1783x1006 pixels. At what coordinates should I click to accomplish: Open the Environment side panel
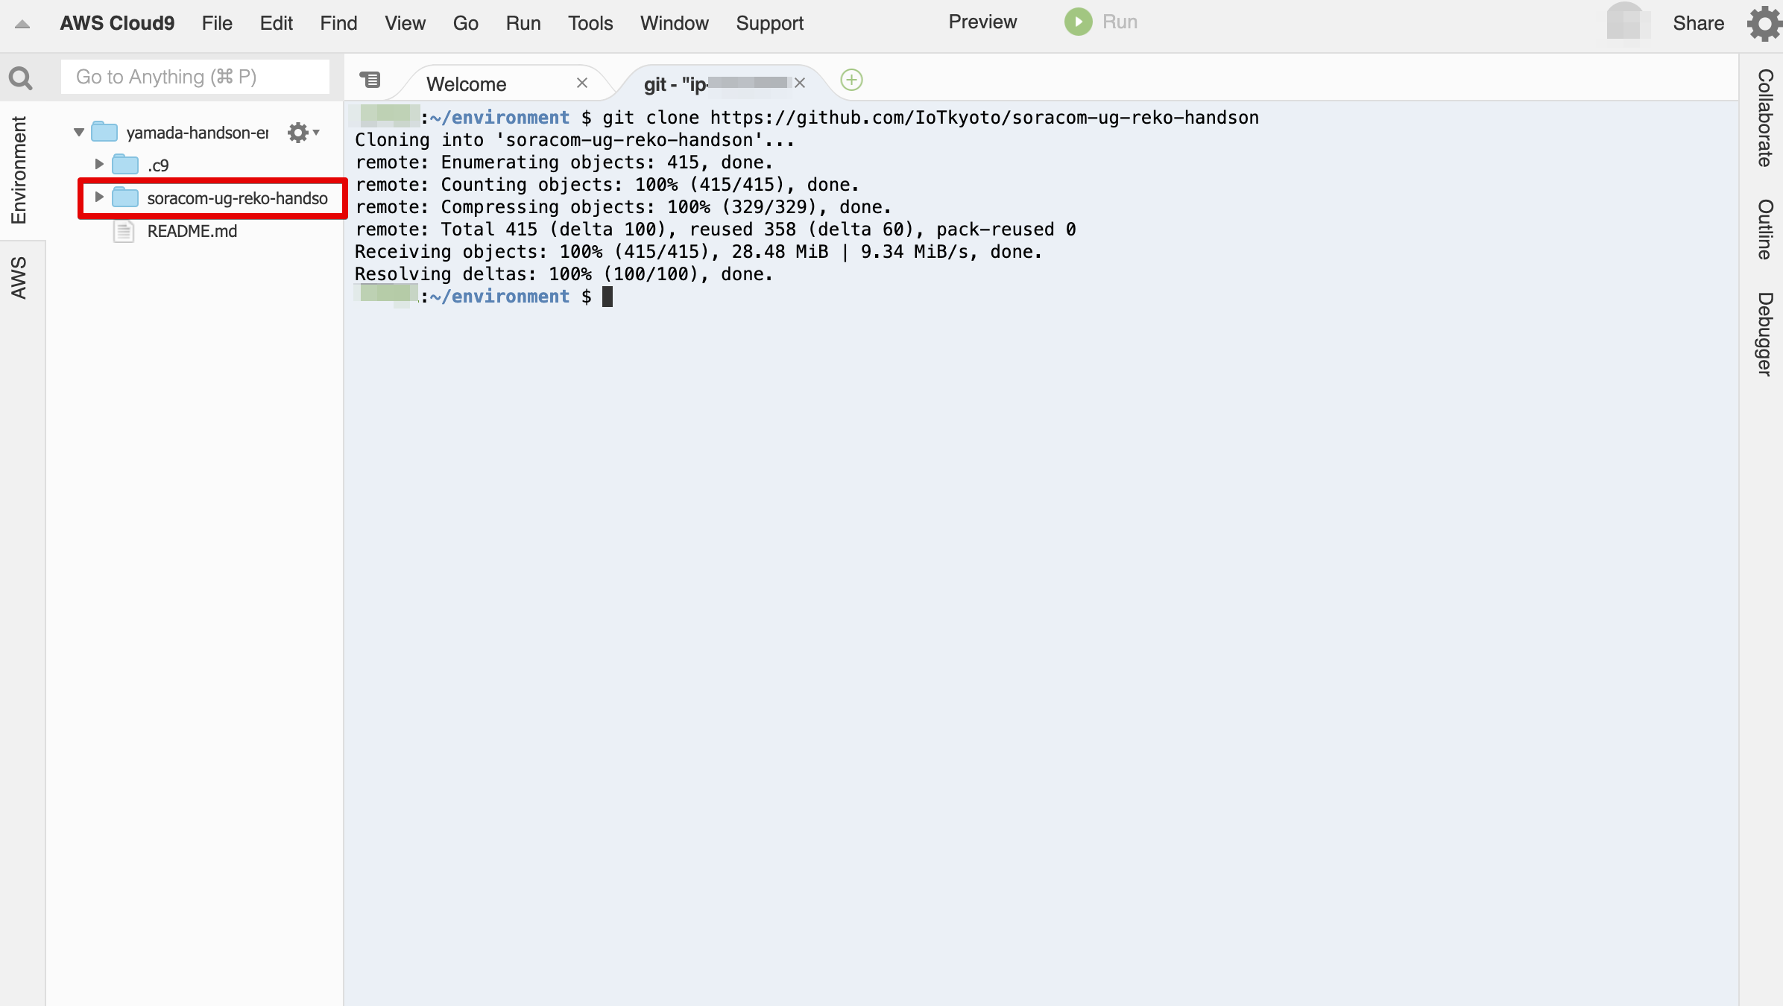[19, 170]
